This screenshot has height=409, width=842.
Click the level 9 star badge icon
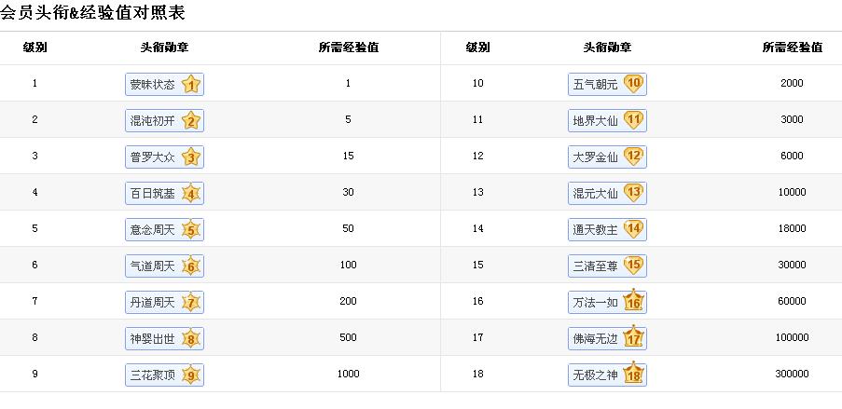[x=191, y=375]
